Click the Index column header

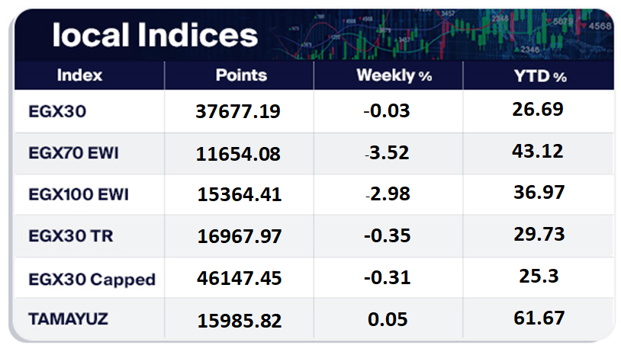tap(79, 76)
